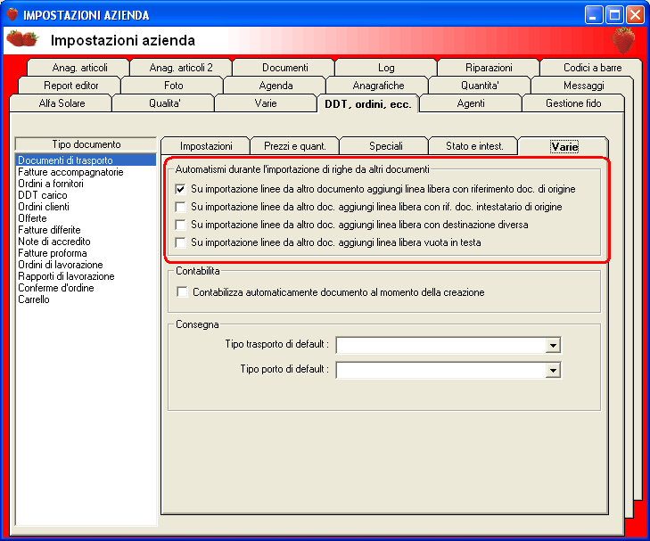This screenshot has width=650, height=541.
Task: Go to the Report editor tab
Action: pos(71,86)
